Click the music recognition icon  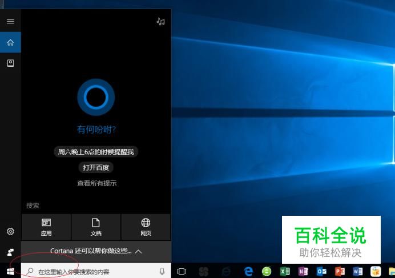tap(160, 22)
